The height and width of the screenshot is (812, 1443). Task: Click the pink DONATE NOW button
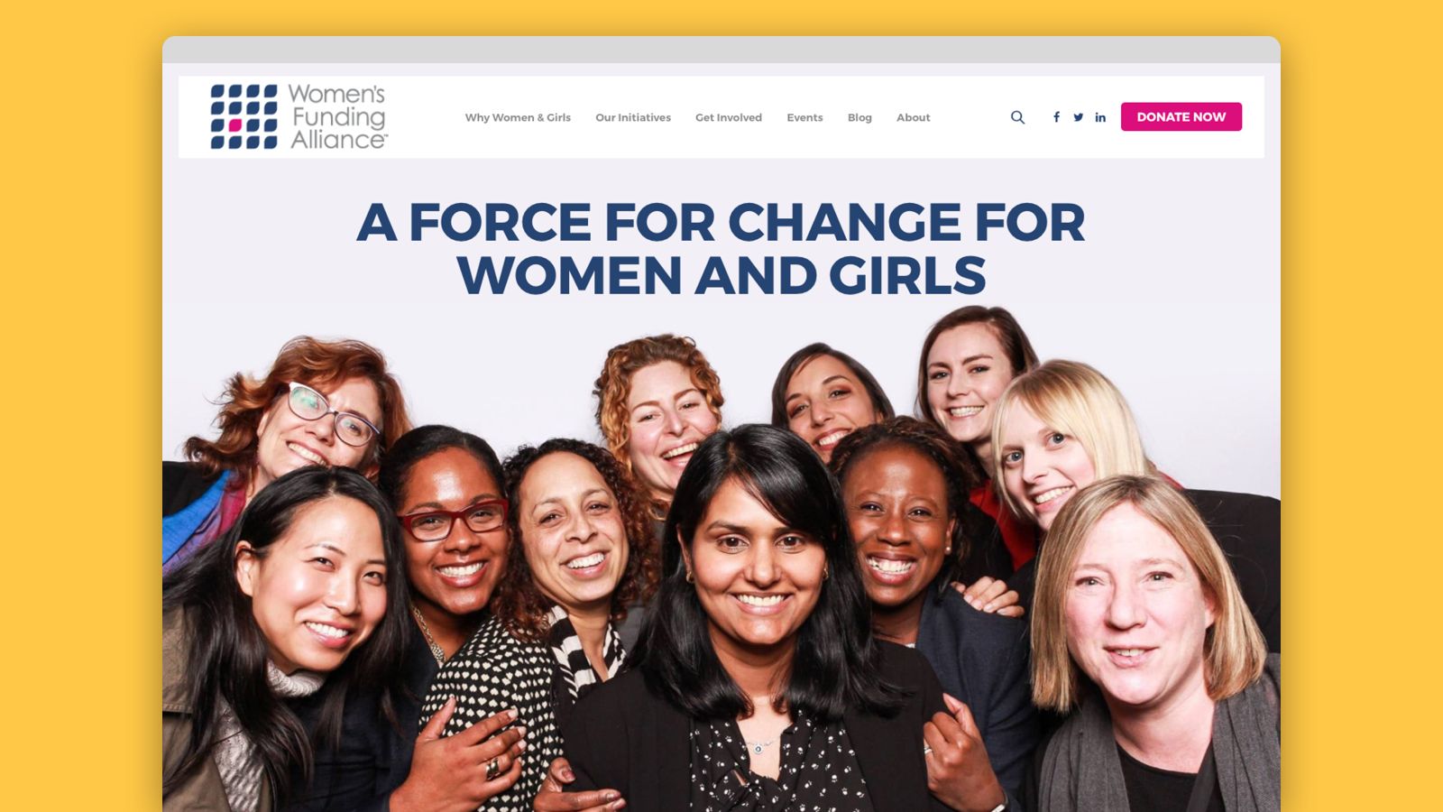[1181, 116]
